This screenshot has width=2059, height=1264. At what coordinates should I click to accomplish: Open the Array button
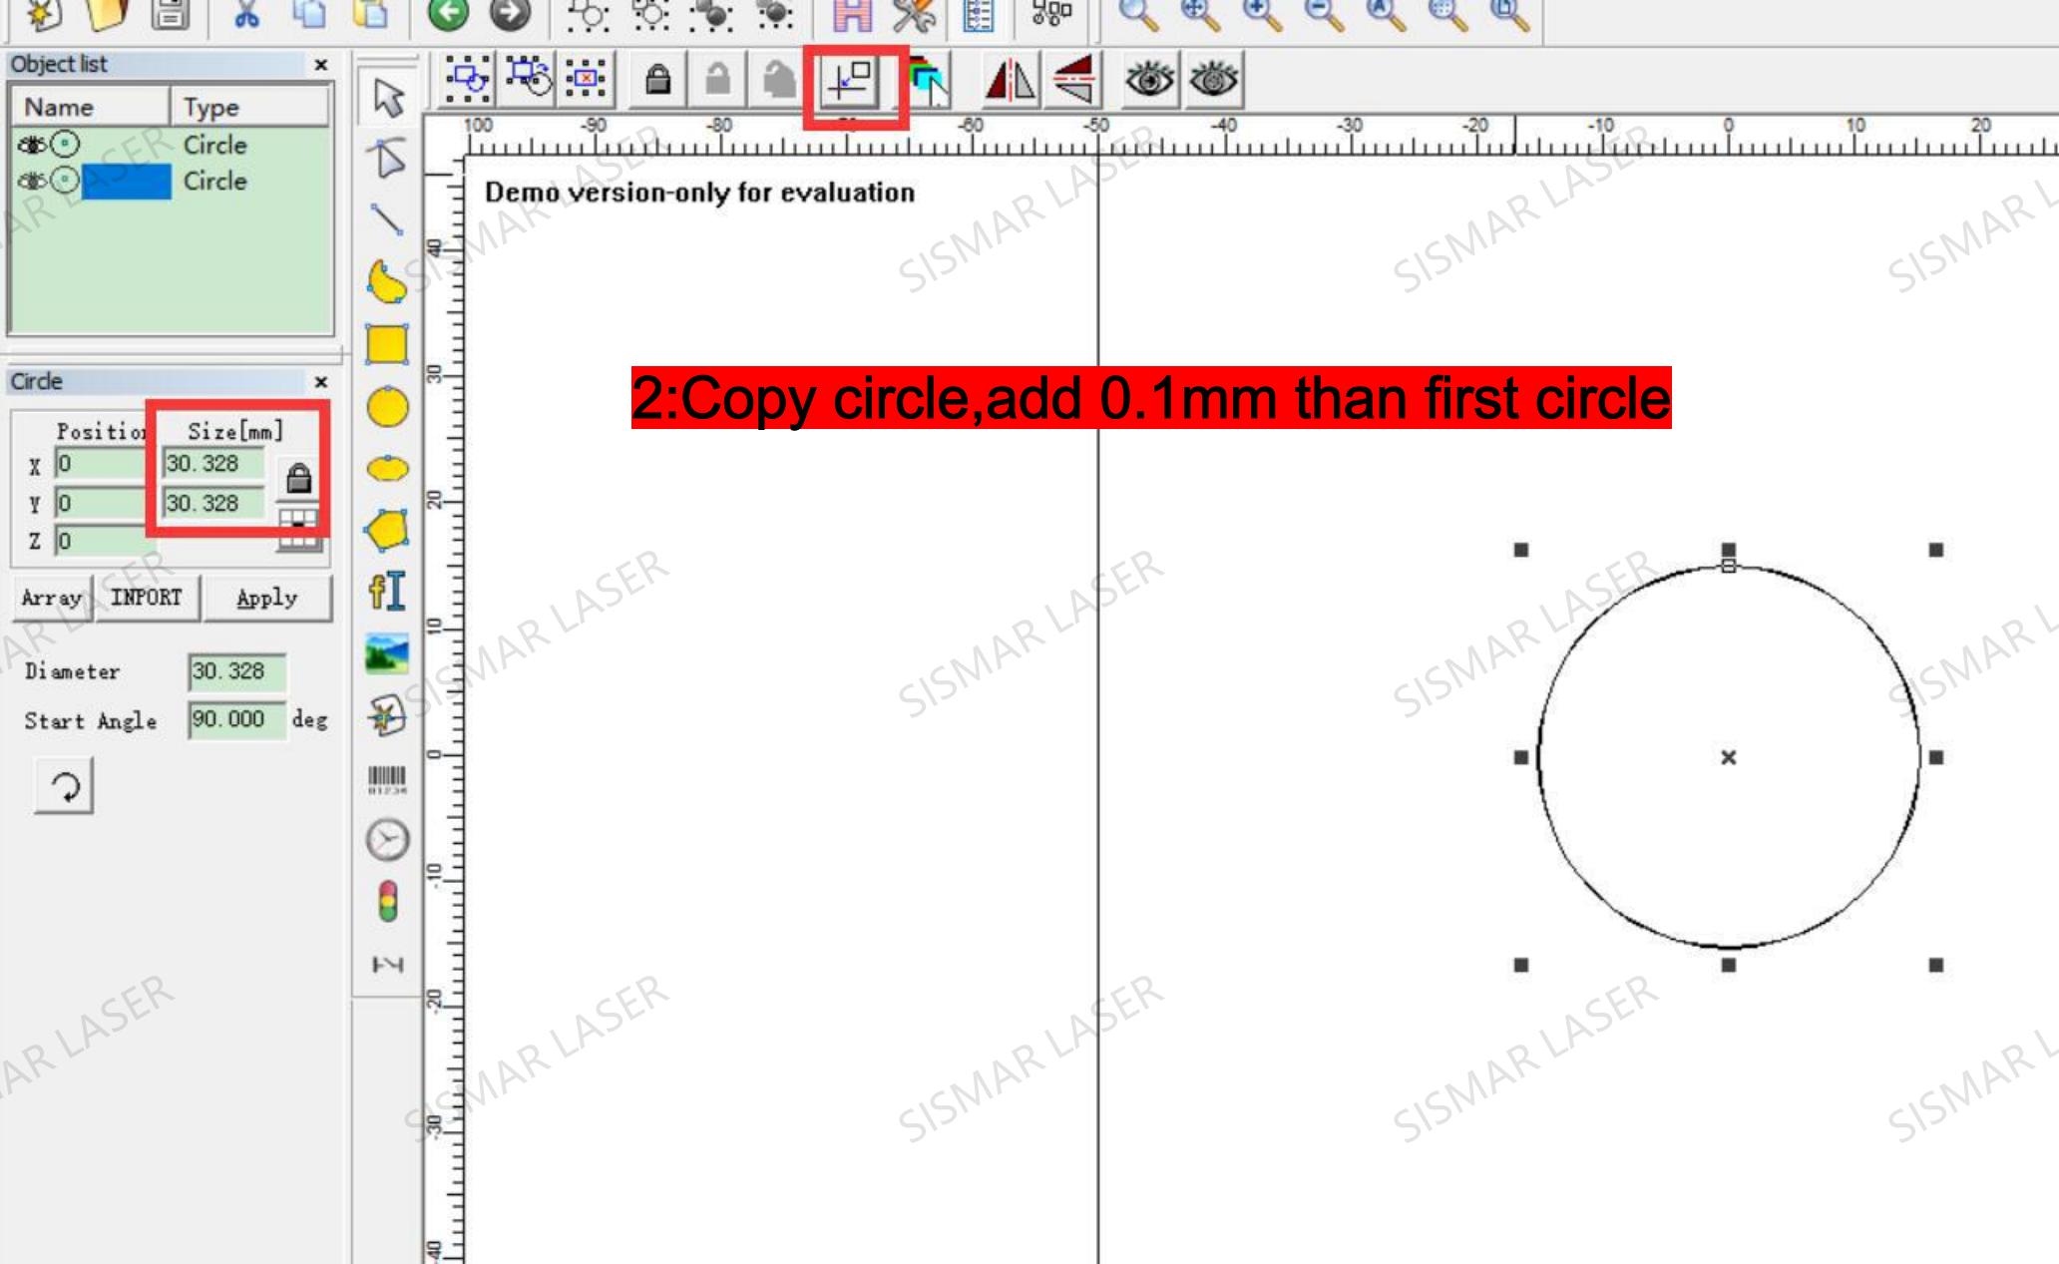[51, 598]
